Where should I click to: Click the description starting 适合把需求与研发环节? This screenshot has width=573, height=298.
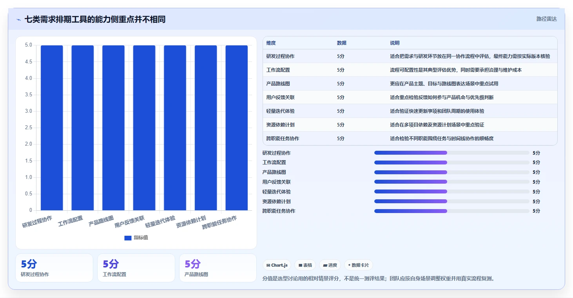(470, 56)
